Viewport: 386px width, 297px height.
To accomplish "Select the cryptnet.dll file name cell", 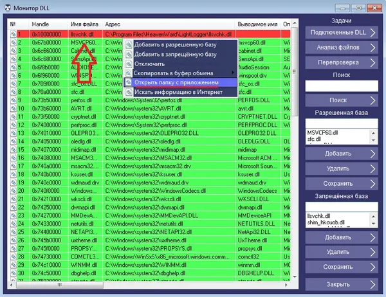I will (84, 117).
